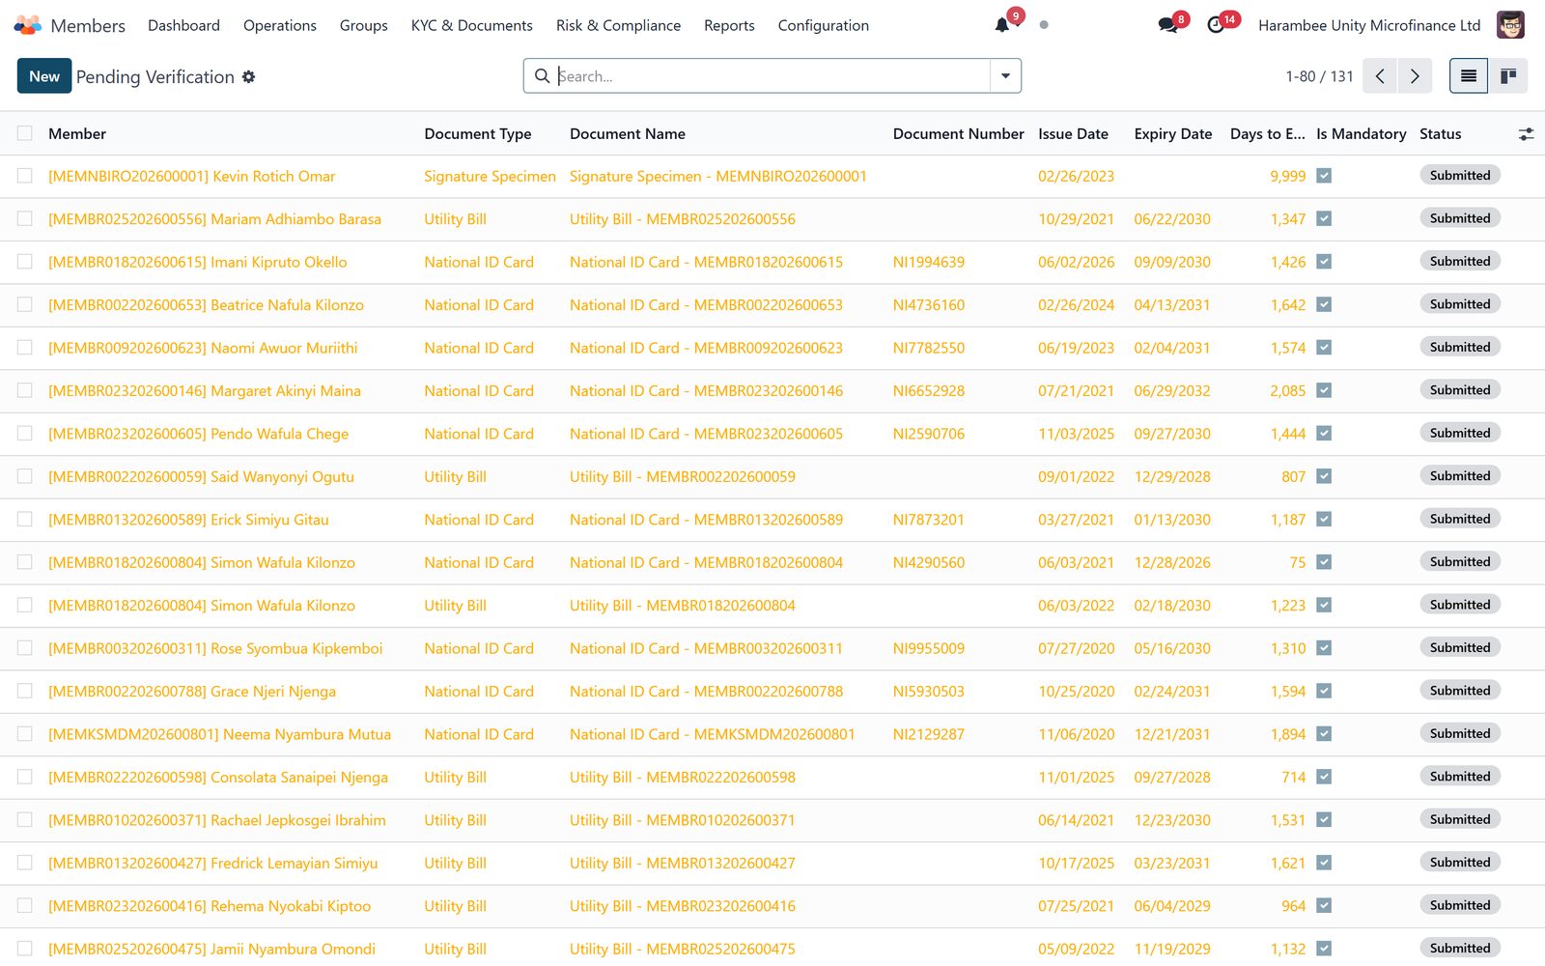Switch to list view
This screenshot has width=1545, height=966.
1469,76
